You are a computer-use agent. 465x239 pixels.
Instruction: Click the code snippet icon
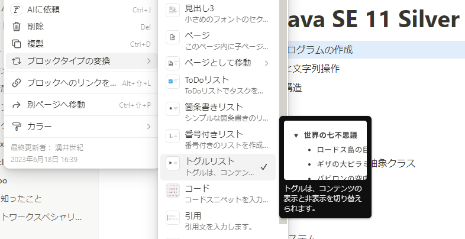tap(173, 190)
